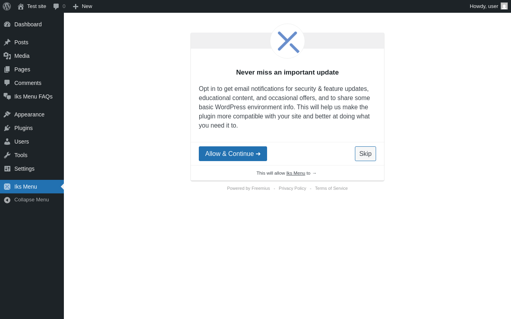Image resolution: width=511 pixels, height=319 pixels.
Task: Click the Settings sliders icon
Action: (x=7, y=169)
